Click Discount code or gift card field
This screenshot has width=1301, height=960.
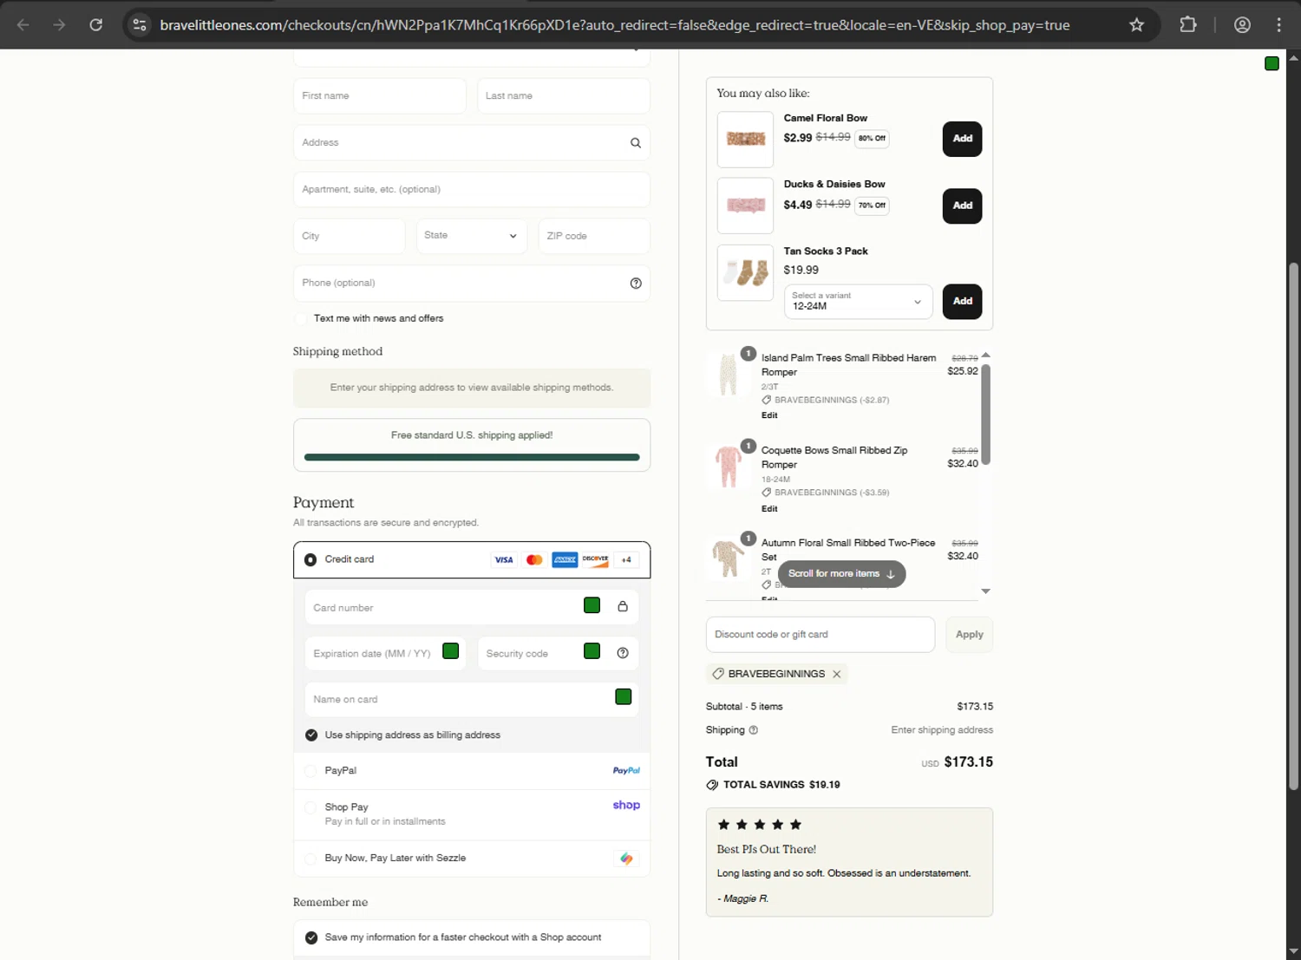point(820,635)
